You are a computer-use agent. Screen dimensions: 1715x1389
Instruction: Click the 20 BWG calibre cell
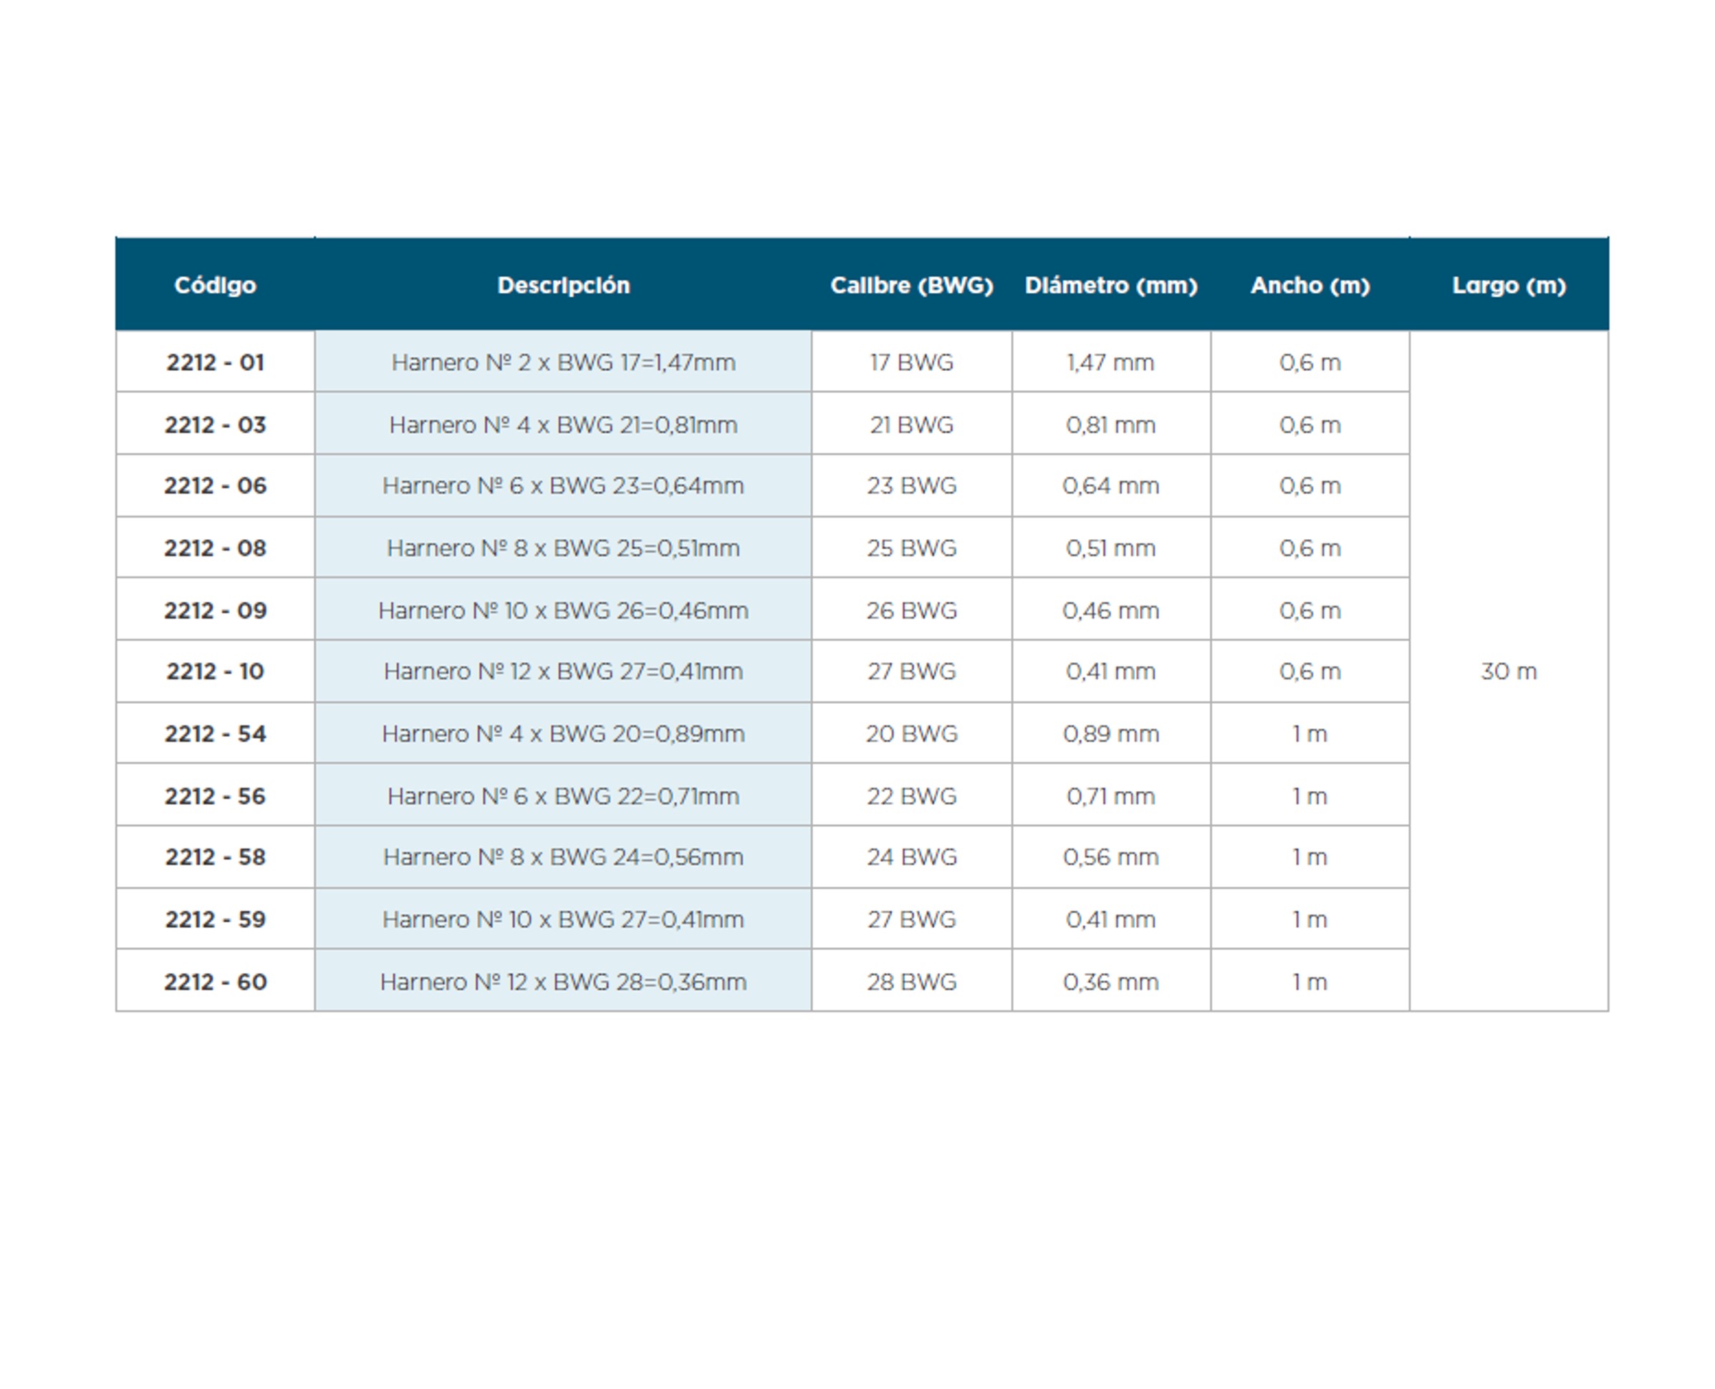[911, 734]
